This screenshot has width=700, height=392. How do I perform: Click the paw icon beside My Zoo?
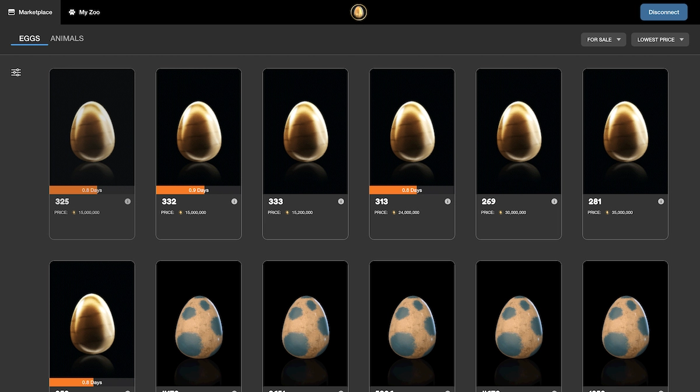[72, 12]
